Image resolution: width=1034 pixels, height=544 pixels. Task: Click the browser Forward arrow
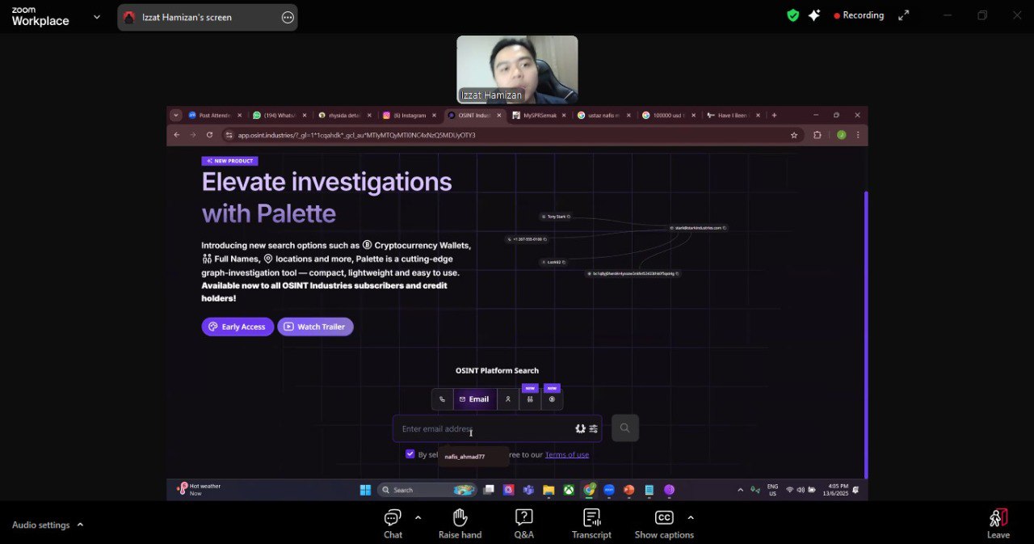tap(192, 135)
